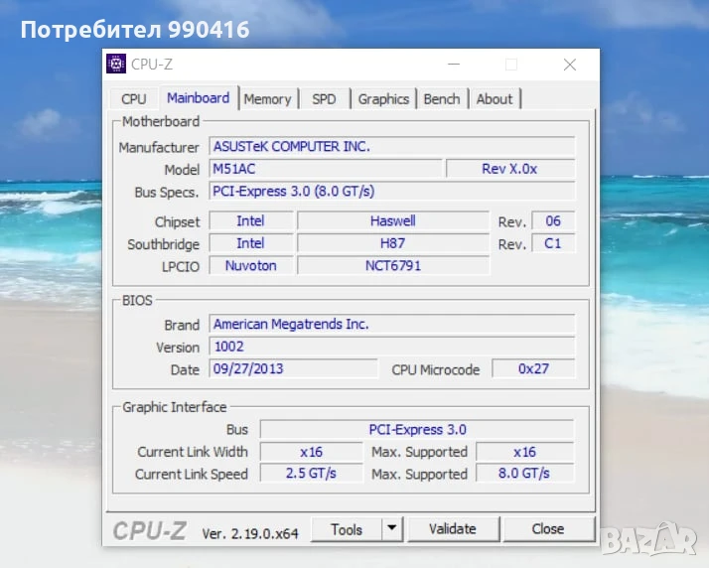
Task: Click manufacturer field ASUSTeK COMPUTER INC.
Action: [392, 147]
